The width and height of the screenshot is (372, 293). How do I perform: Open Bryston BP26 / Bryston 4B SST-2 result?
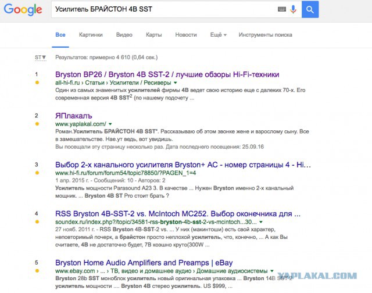[x=167, y=74]
